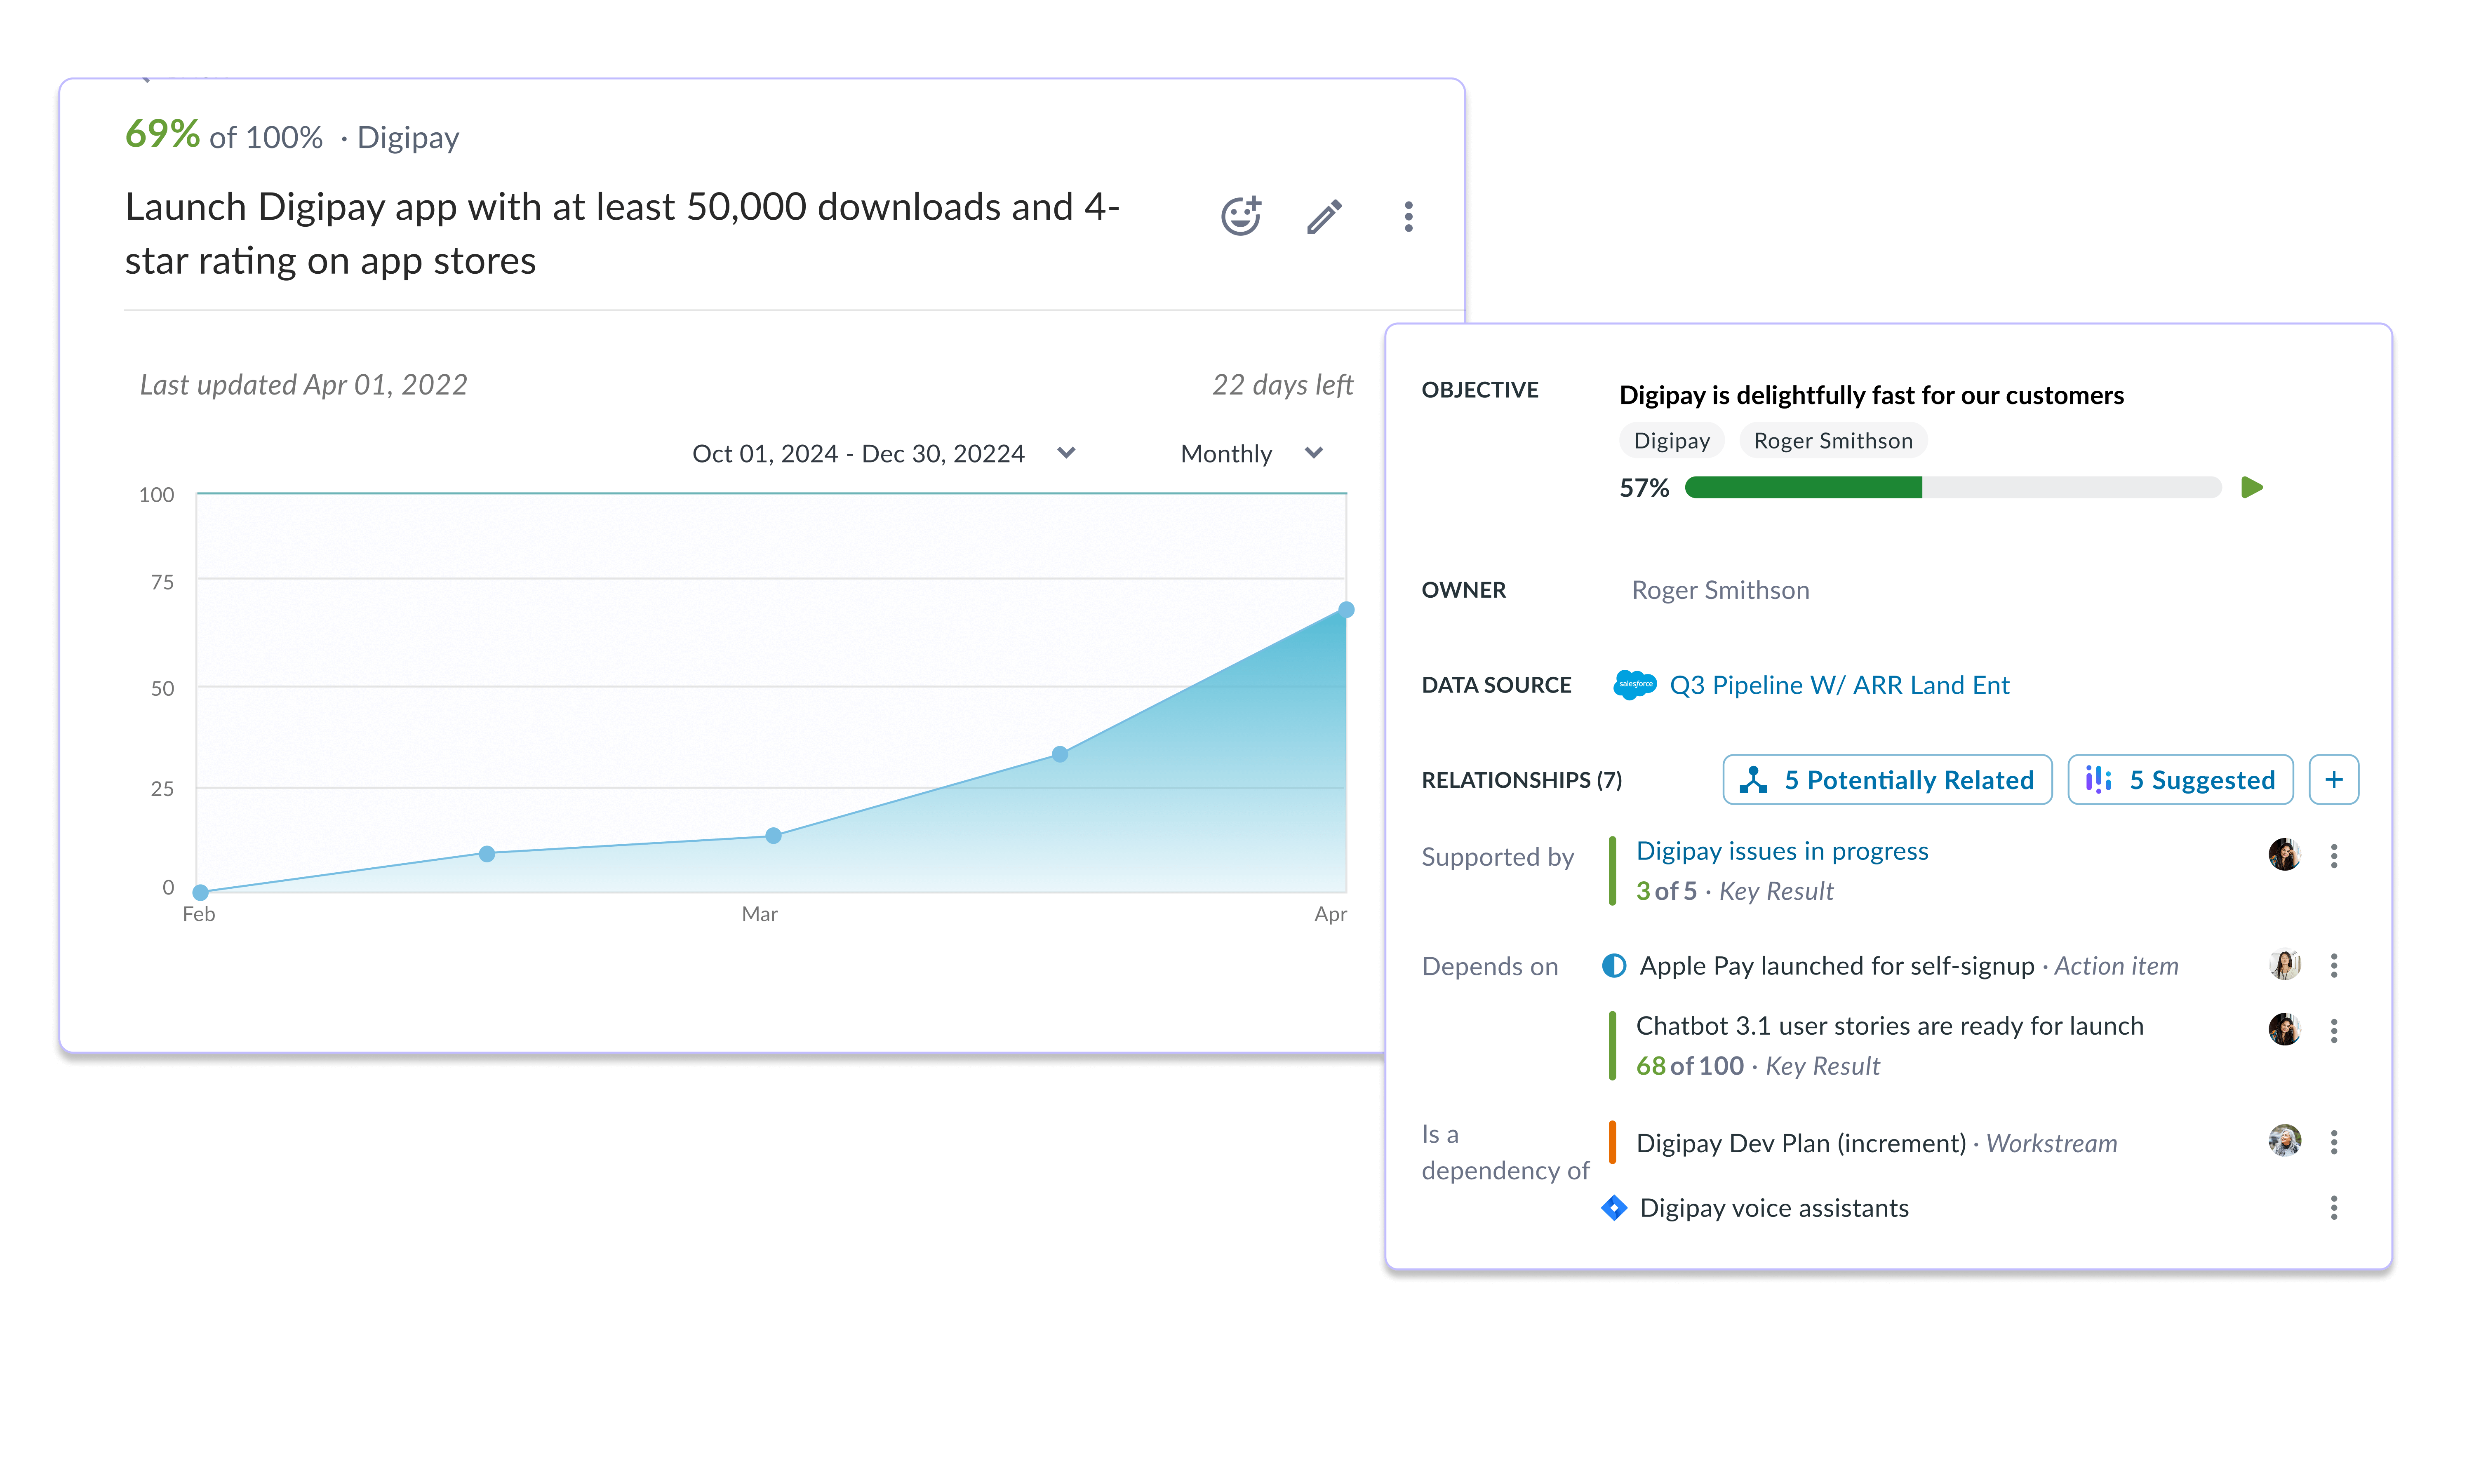Open the Salesforce data source icon

tap(1634, 685)
